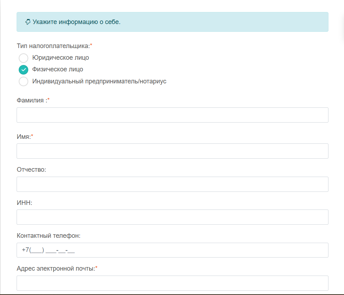Click the 'Адрес электронной почты' label text
The image size is (344, 295).
55,269
